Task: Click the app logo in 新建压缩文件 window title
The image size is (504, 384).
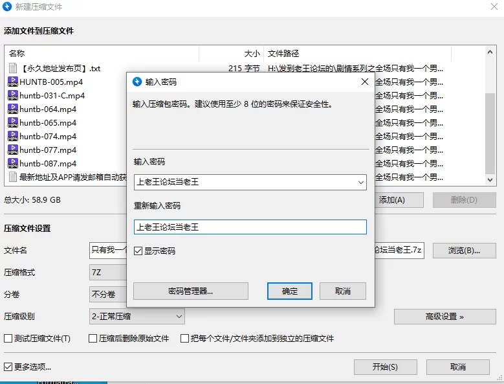Action: pos(6,6)
